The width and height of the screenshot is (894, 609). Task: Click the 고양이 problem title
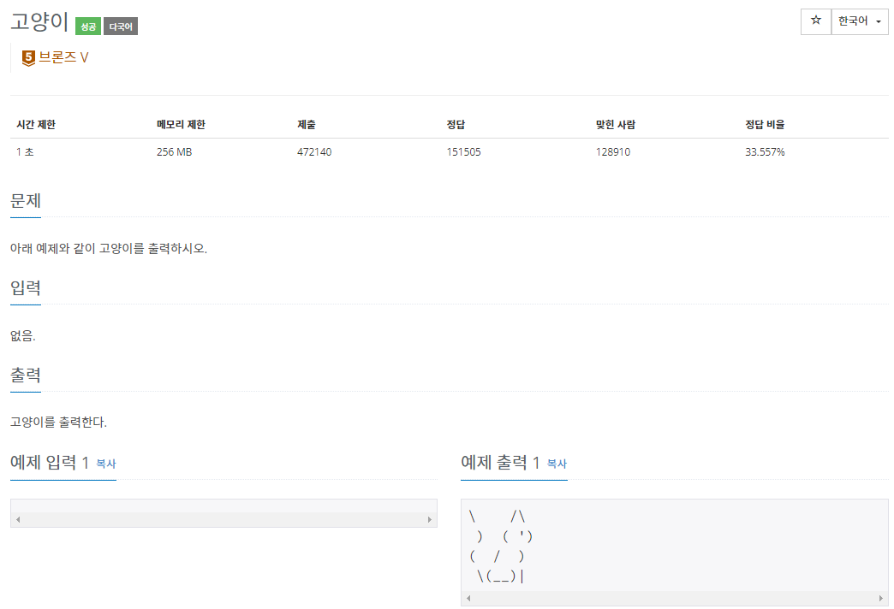[x=39, y=22]
